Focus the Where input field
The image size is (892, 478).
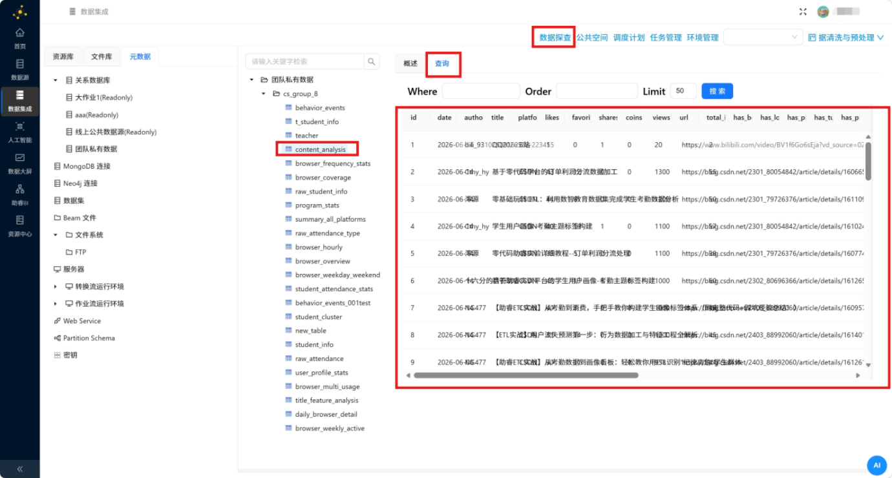coord(481,91)
